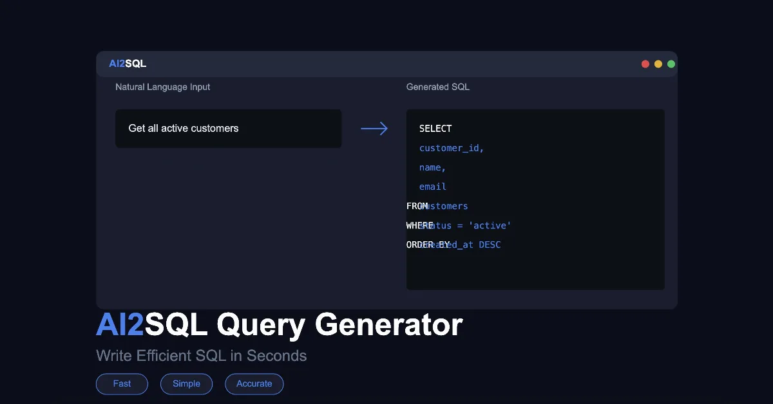Click the AI2SQL logo in window header
The image size is (773, 404).
(x=128, y=64)
